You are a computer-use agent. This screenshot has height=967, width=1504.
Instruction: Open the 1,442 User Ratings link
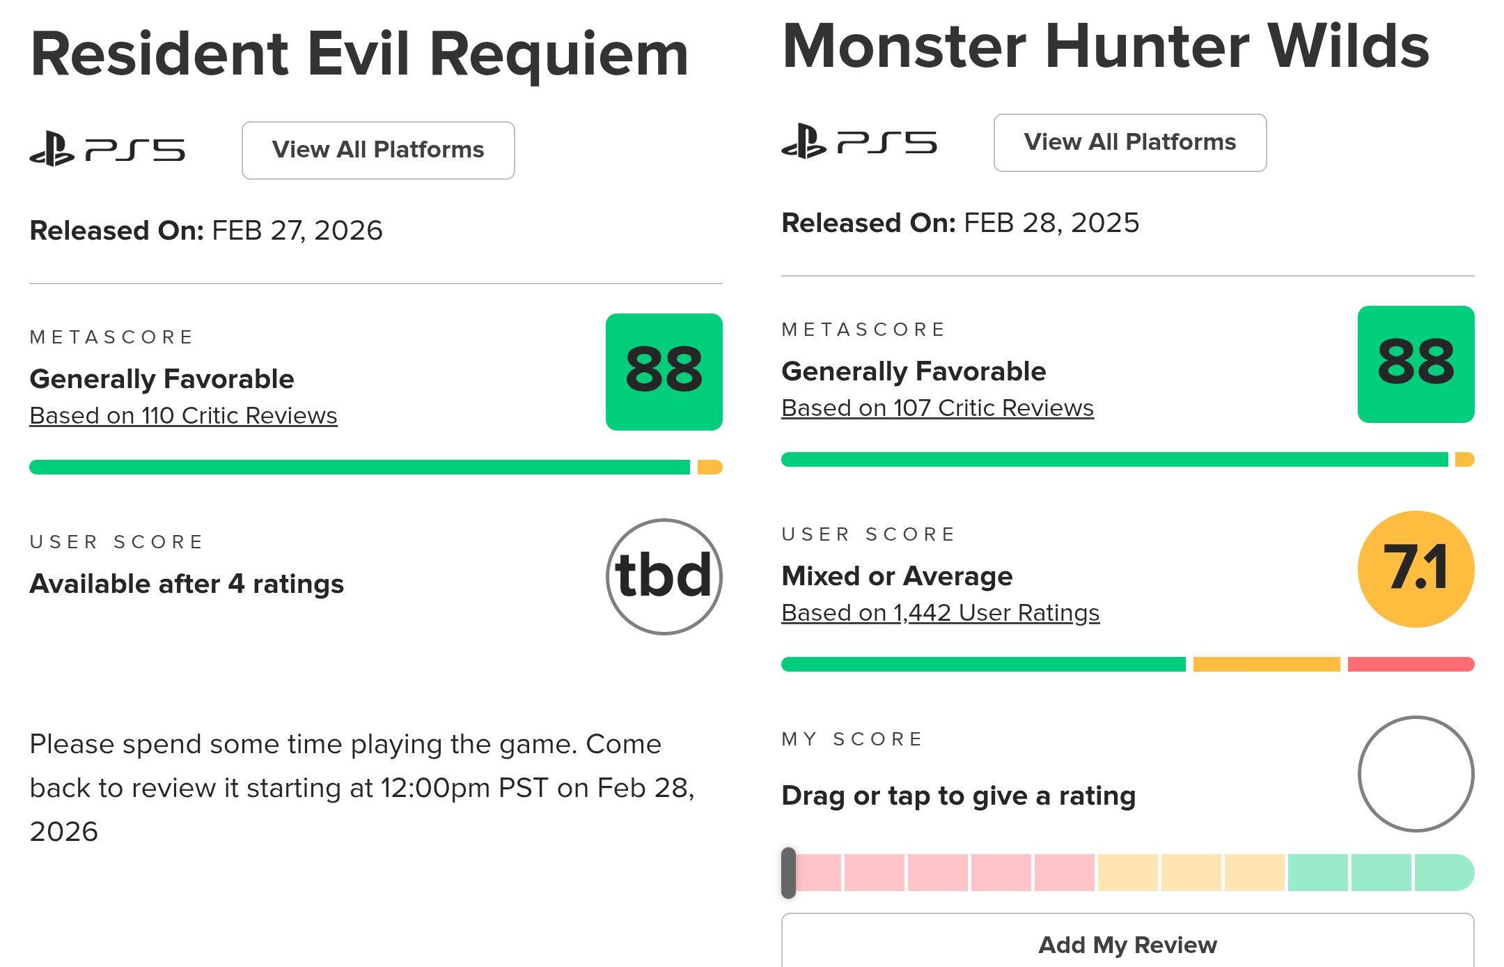pos(940,612)
